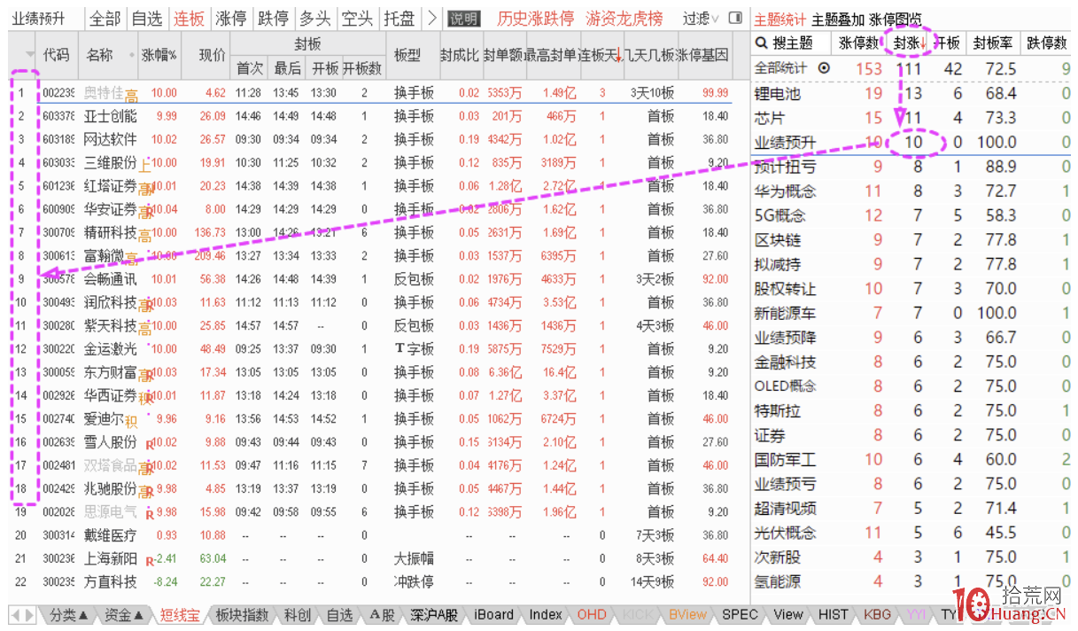
Task: Select the 上海新阳 stock row
Action: (372, 558)
